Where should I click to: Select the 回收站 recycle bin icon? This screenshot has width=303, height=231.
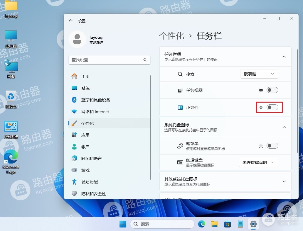point(11,99)
